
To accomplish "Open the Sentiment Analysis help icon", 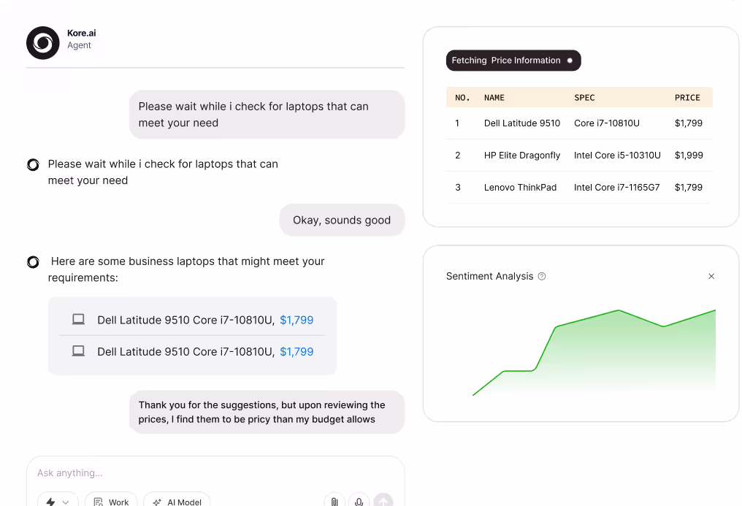I will [x=542, y=276].
